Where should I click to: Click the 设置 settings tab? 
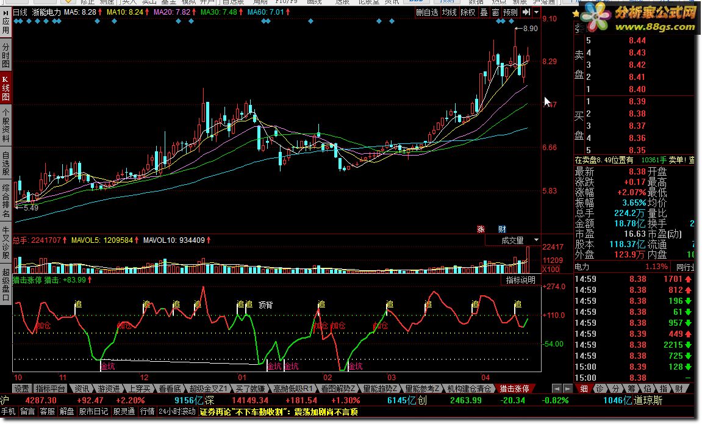click(x=21, y=389)
